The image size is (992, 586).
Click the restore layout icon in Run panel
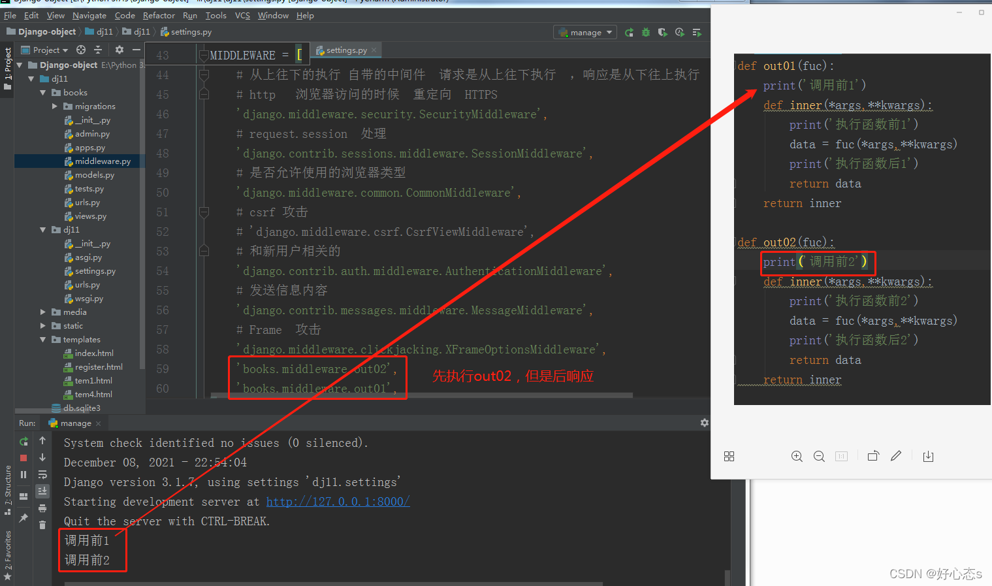(x=24, y=496)
